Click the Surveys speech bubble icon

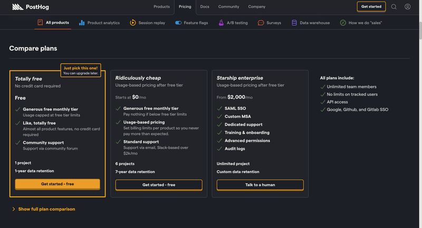[261, 23]
